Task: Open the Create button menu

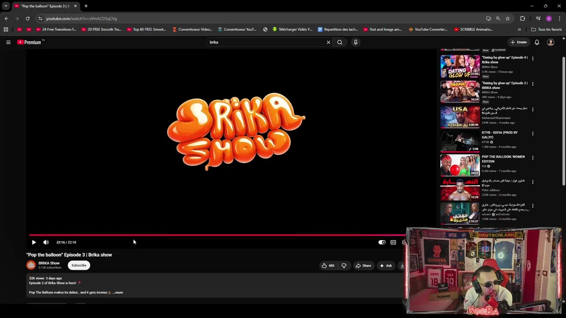Action: 519,42
